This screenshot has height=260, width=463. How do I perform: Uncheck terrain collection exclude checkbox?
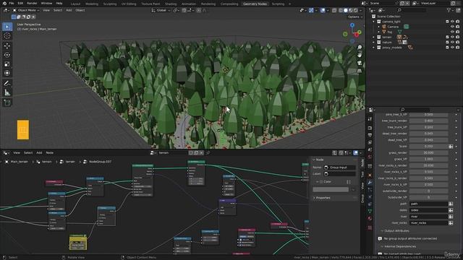[447, 37]
